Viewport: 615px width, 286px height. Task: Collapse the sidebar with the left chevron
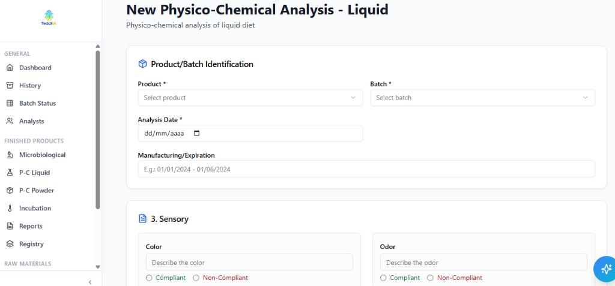[90, 282]
